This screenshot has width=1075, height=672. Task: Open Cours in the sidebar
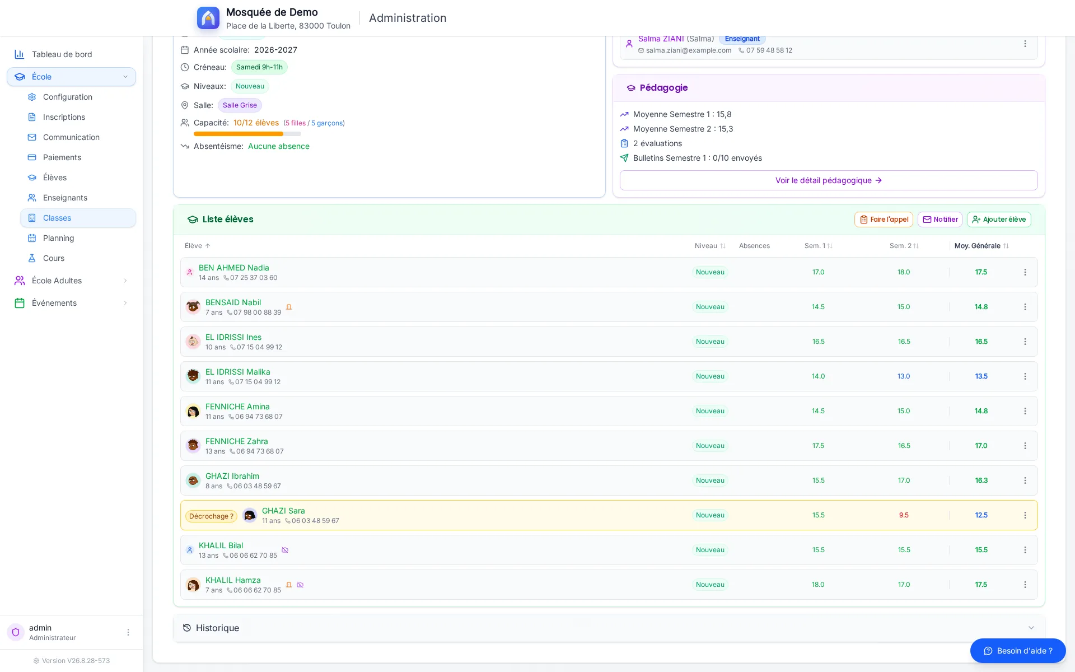[78, 258]
